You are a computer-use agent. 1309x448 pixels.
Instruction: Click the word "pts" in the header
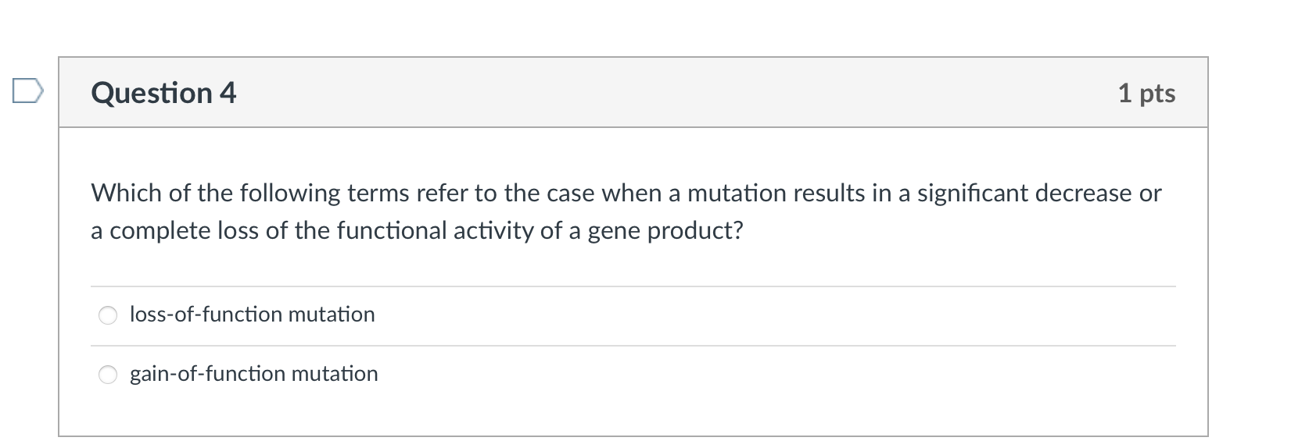1157,94
